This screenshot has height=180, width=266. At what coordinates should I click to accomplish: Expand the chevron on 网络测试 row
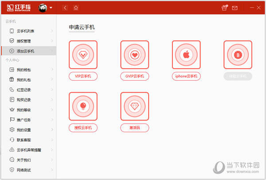click(52, 170)
